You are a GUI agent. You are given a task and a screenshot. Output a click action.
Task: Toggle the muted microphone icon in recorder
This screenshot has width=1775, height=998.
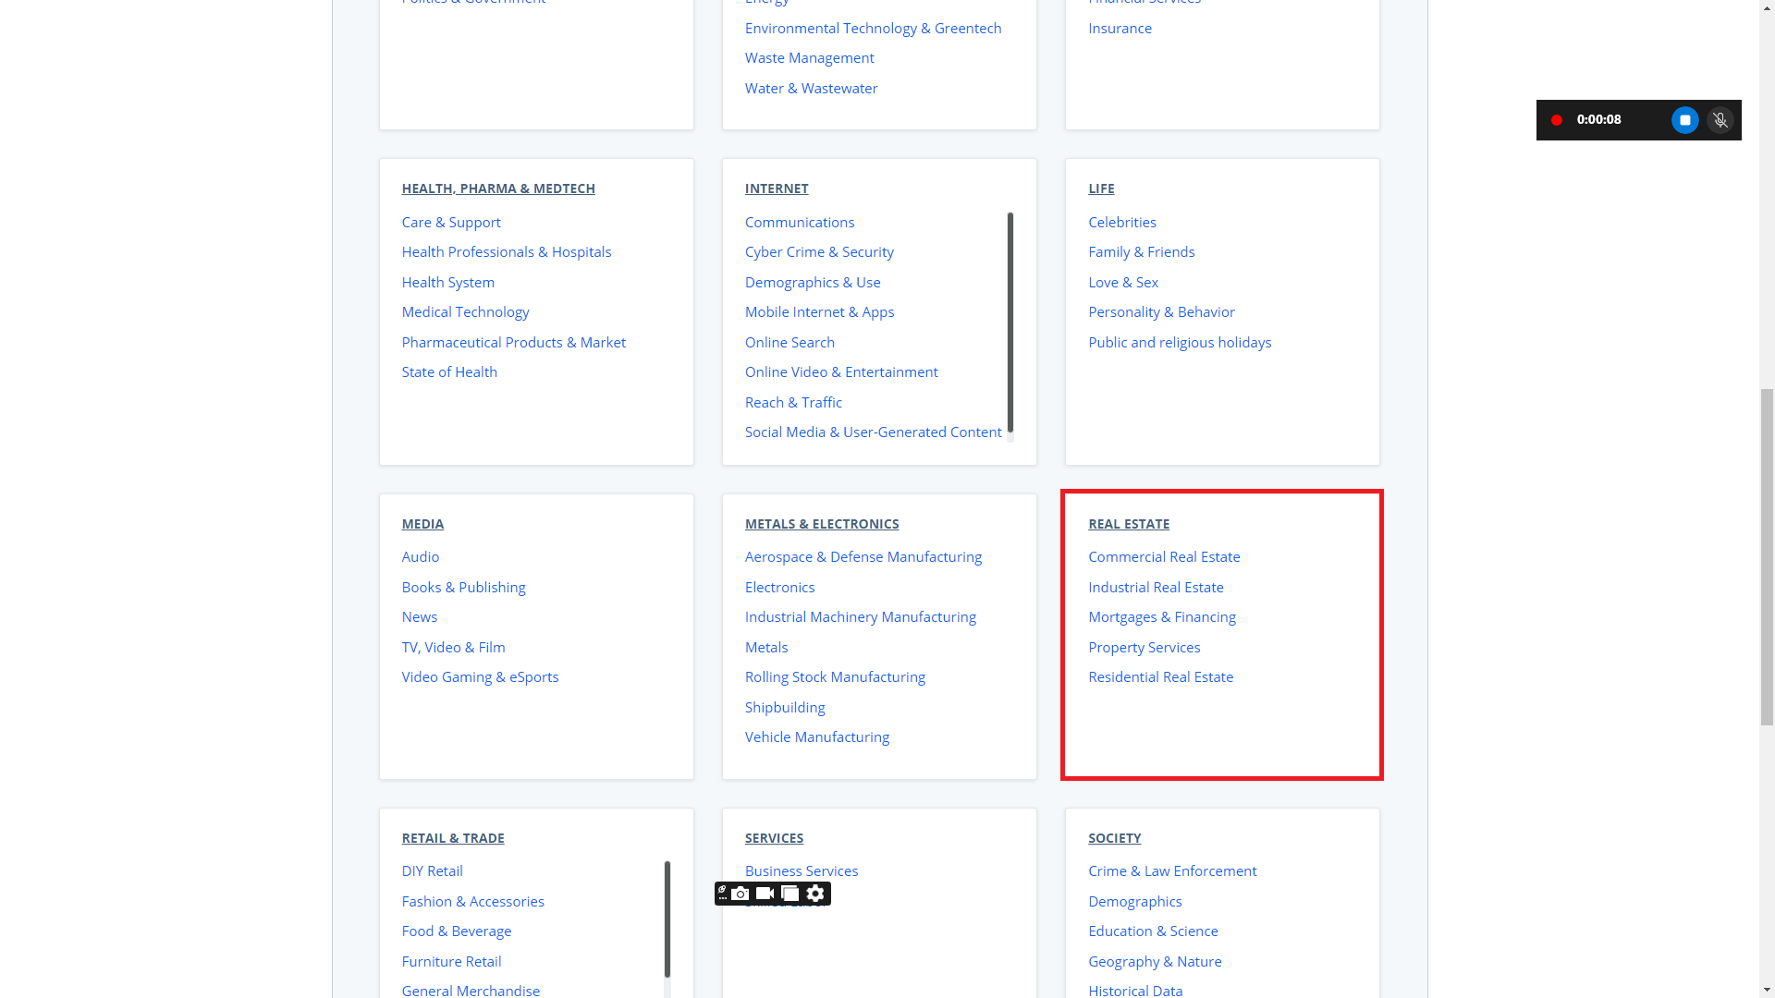tap(1720, 120)
